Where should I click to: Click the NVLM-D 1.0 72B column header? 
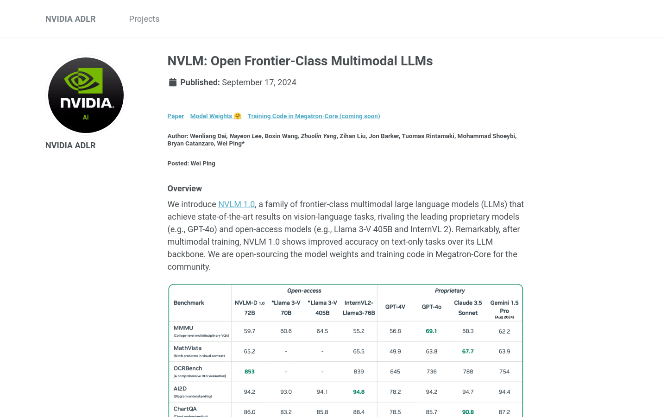(x=250, y=308)
